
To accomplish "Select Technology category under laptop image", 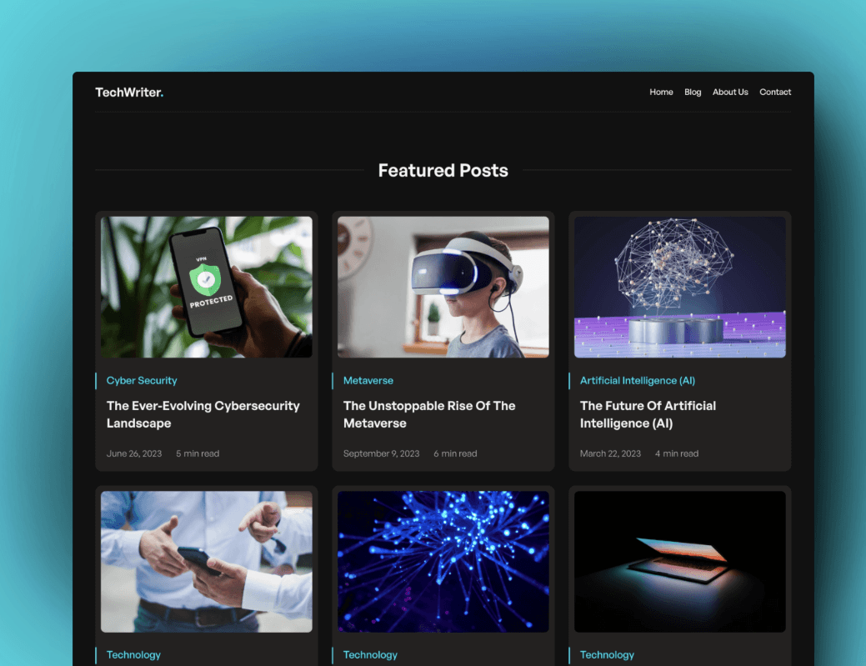I will (607, 655).
